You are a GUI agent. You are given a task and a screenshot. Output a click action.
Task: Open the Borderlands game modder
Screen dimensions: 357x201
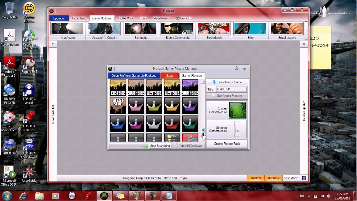click(214, 31)
